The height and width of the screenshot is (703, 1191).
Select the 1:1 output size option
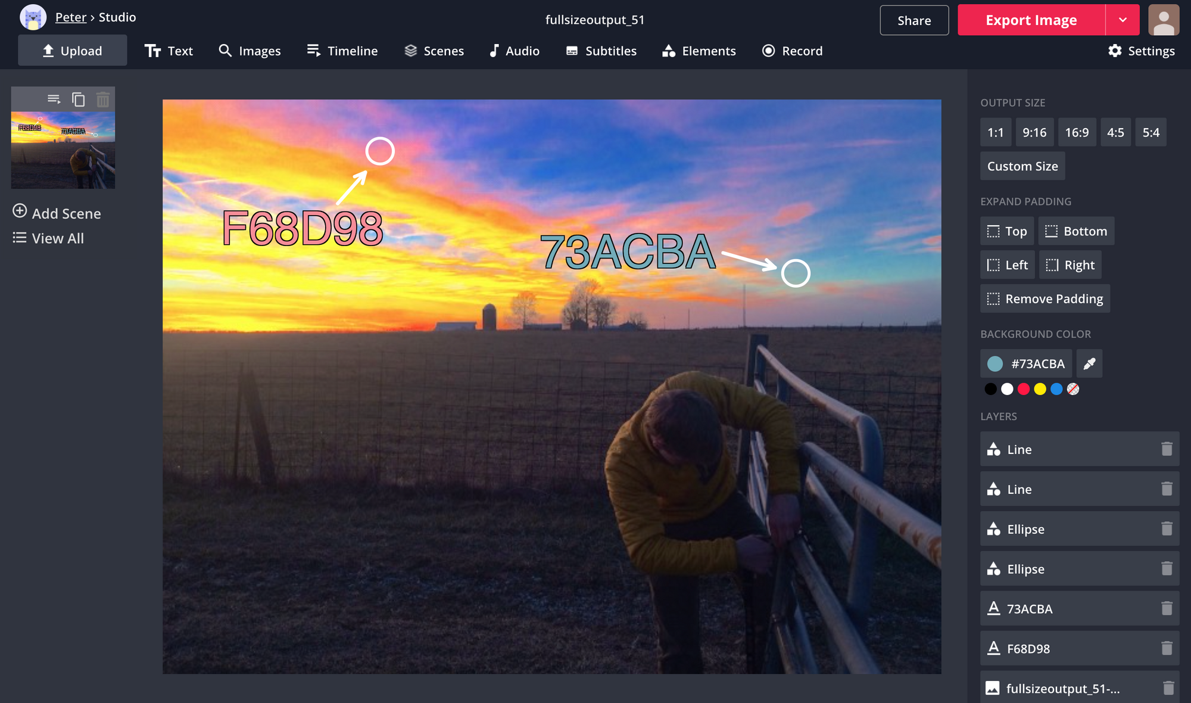coord(995,132)
